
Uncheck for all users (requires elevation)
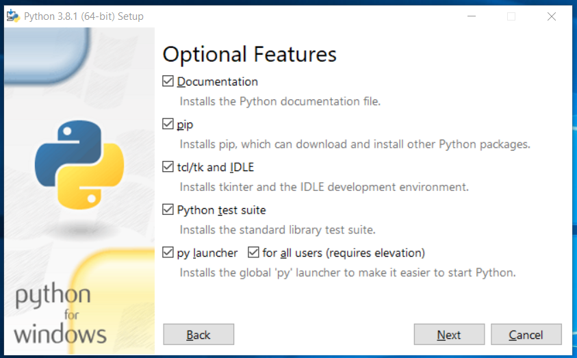pos(253,253)
